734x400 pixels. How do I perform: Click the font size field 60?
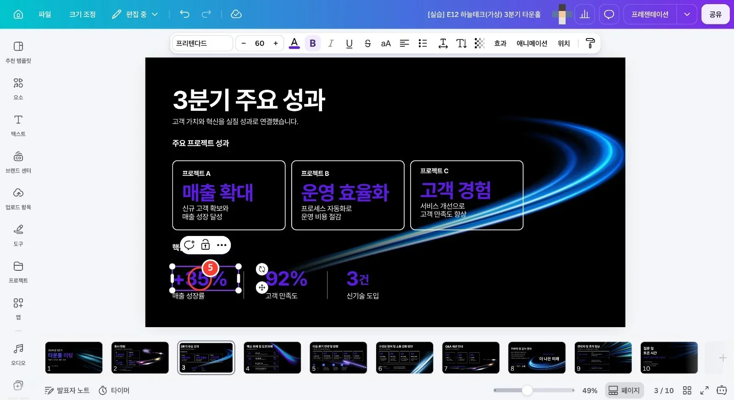[260, 43]
